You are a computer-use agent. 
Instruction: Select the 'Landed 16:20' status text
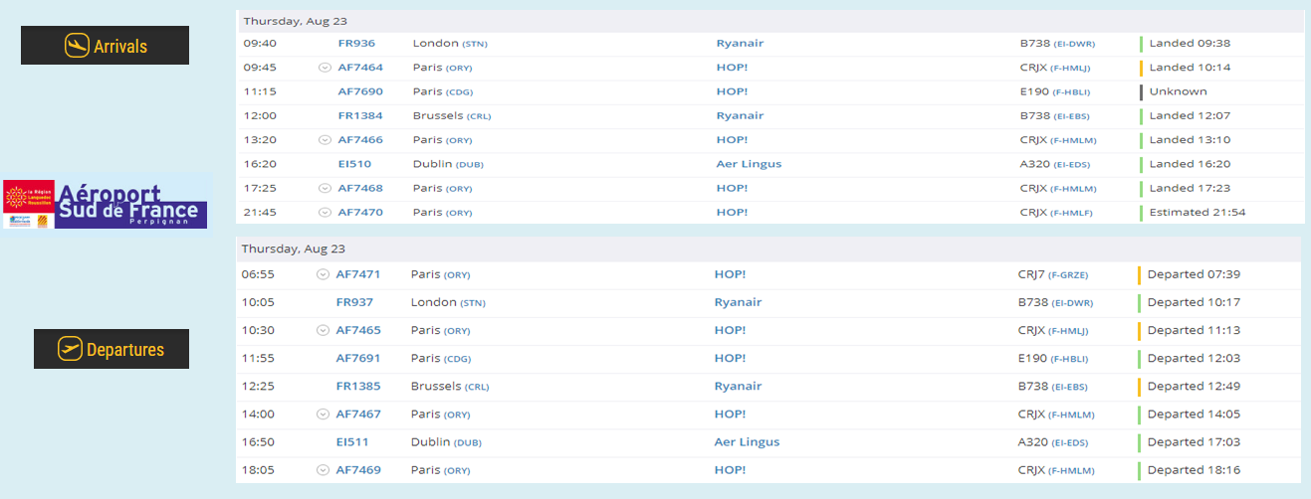pyautogui.click(x=1190, y=164)
